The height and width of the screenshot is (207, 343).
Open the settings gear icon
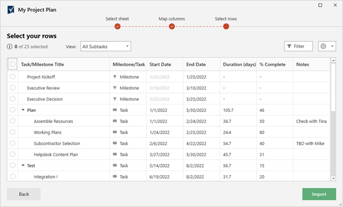click(323, 46)
